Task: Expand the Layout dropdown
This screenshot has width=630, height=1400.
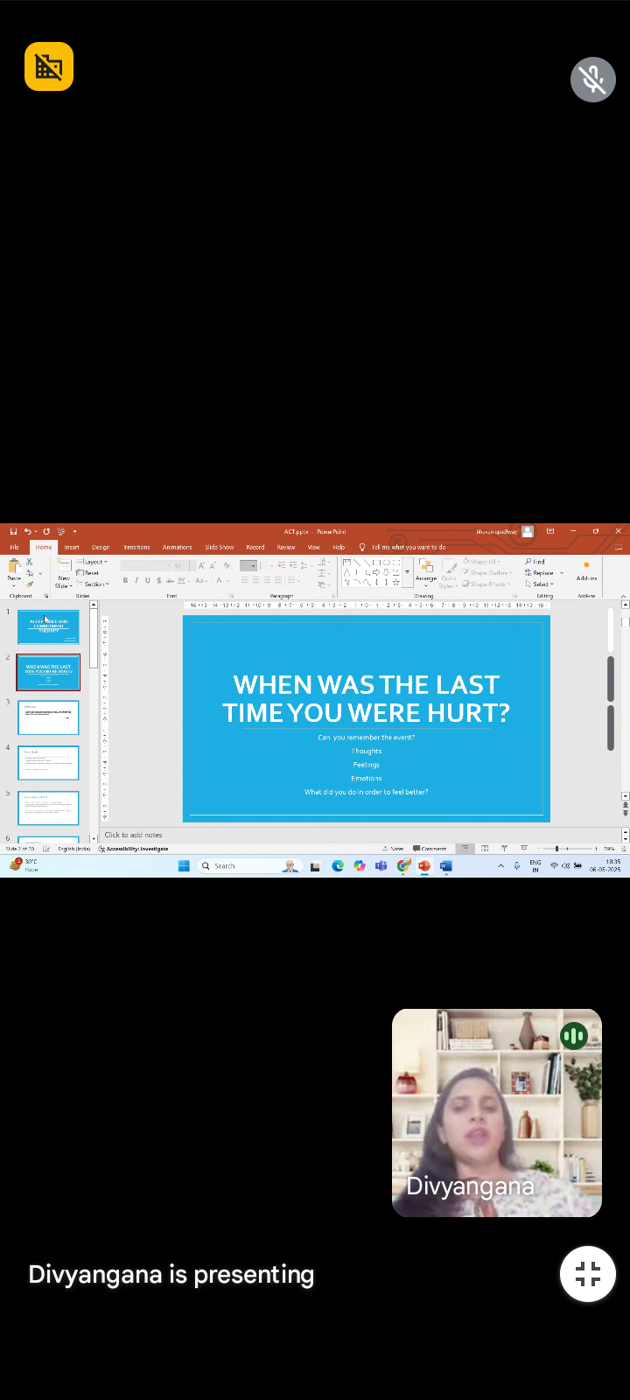Action: (x=94, y=562)
